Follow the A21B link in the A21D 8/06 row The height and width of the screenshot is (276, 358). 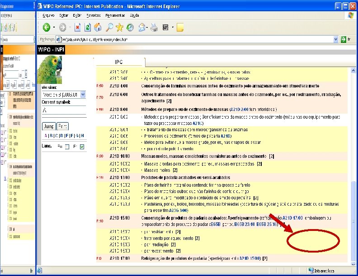pos(226,136)
